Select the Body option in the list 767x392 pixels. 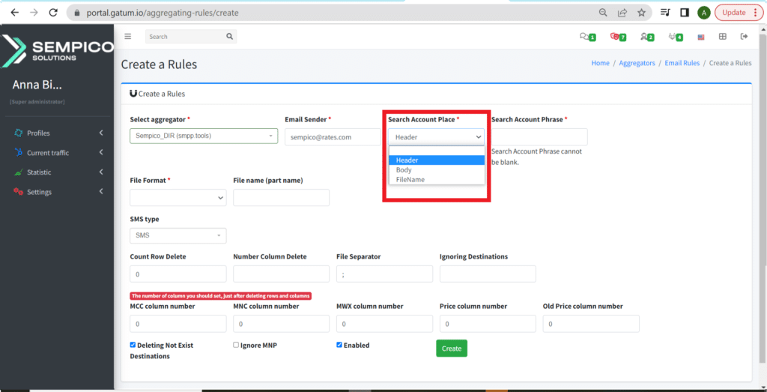[437, 170]
